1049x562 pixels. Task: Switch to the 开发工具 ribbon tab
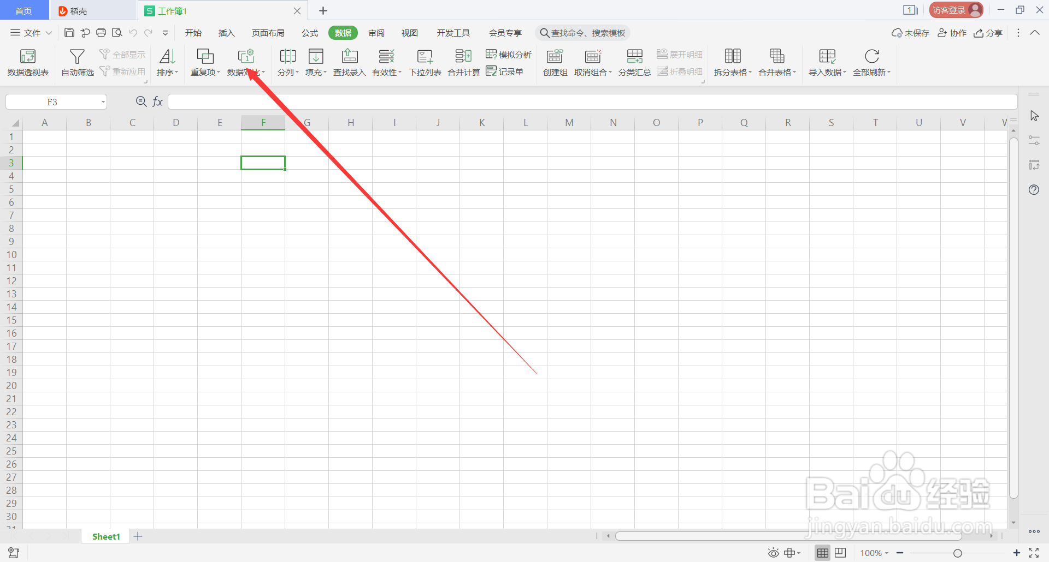pyautogui.click(x=453, y=33)
